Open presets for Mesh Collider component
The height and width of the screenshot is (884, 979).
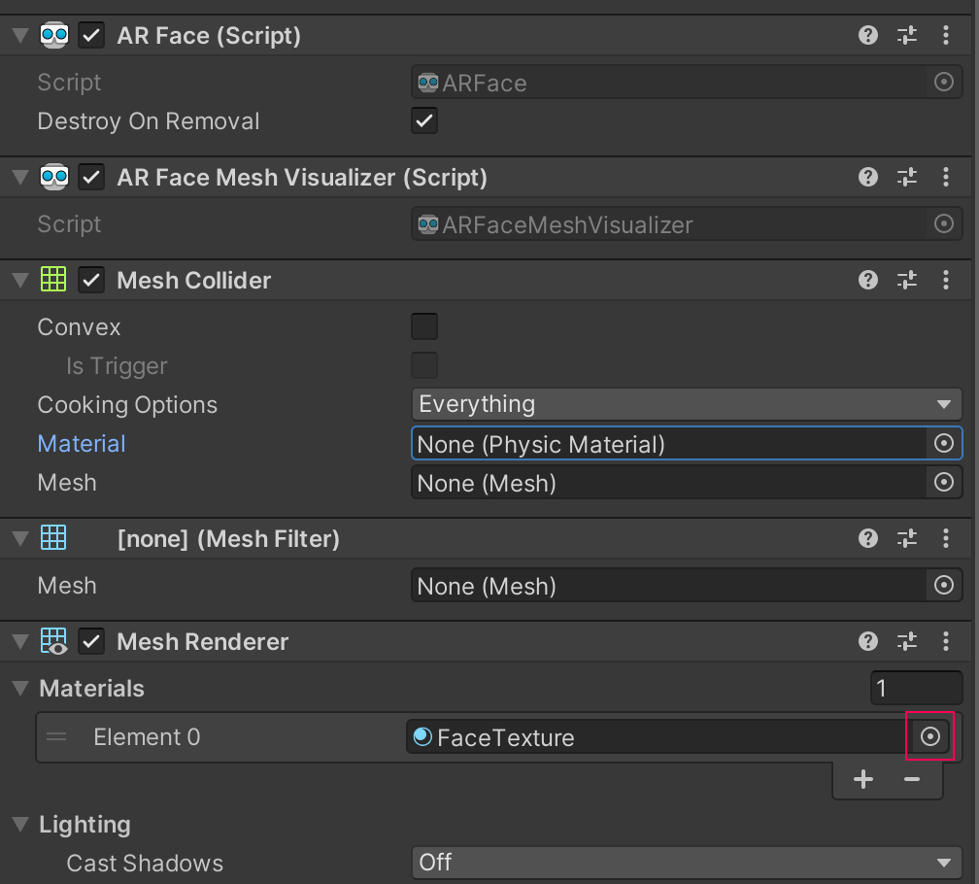tap(907, 281)
